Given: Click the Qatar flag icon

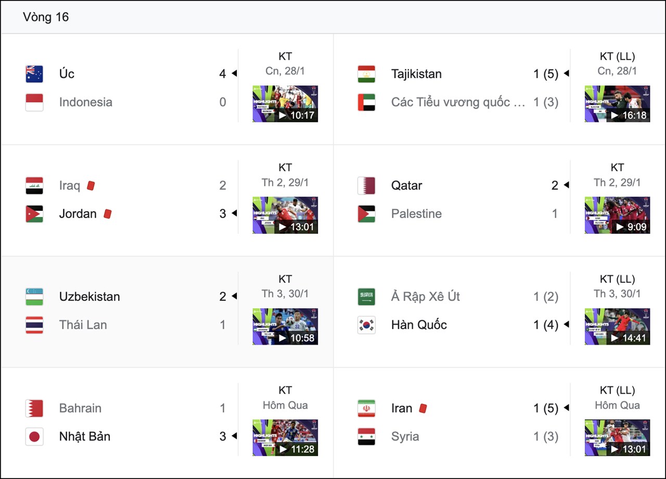Looking at the screenshot, I should (366, 185).
